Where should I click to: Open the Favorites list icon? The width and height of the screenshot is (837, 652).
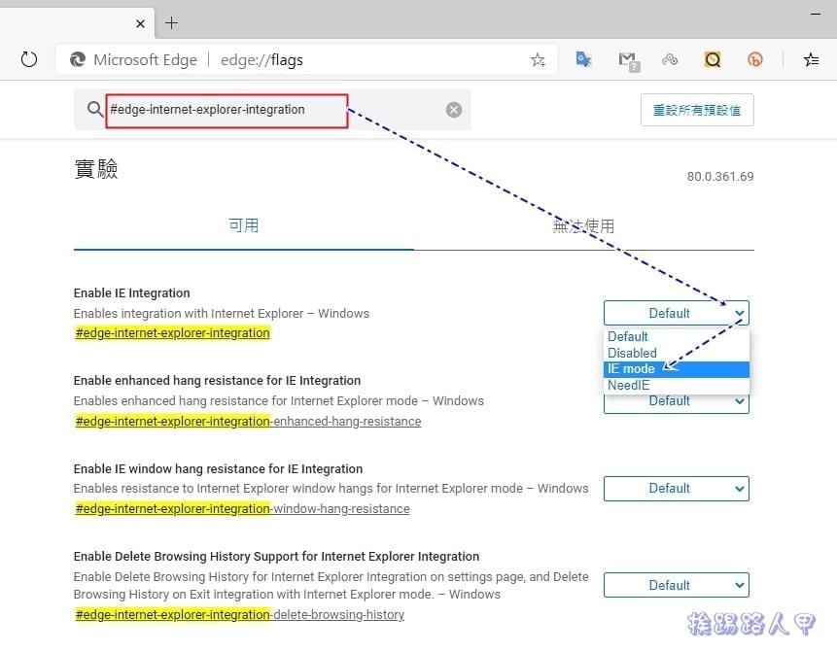811,59
